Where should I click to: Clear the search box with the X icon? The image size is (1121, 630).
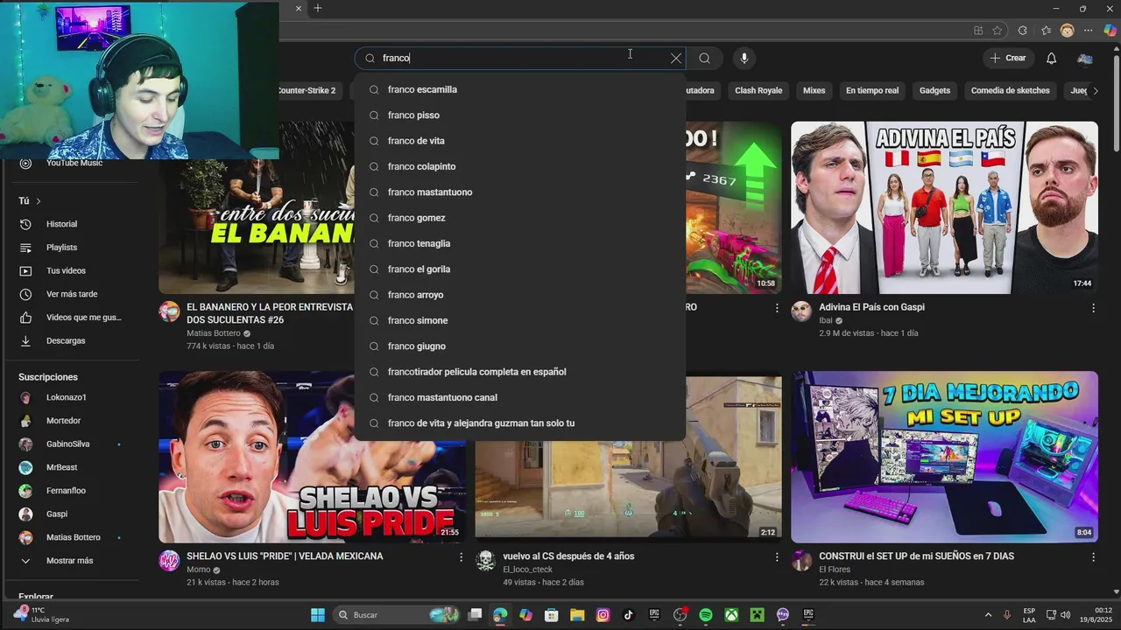click(675, 59)
